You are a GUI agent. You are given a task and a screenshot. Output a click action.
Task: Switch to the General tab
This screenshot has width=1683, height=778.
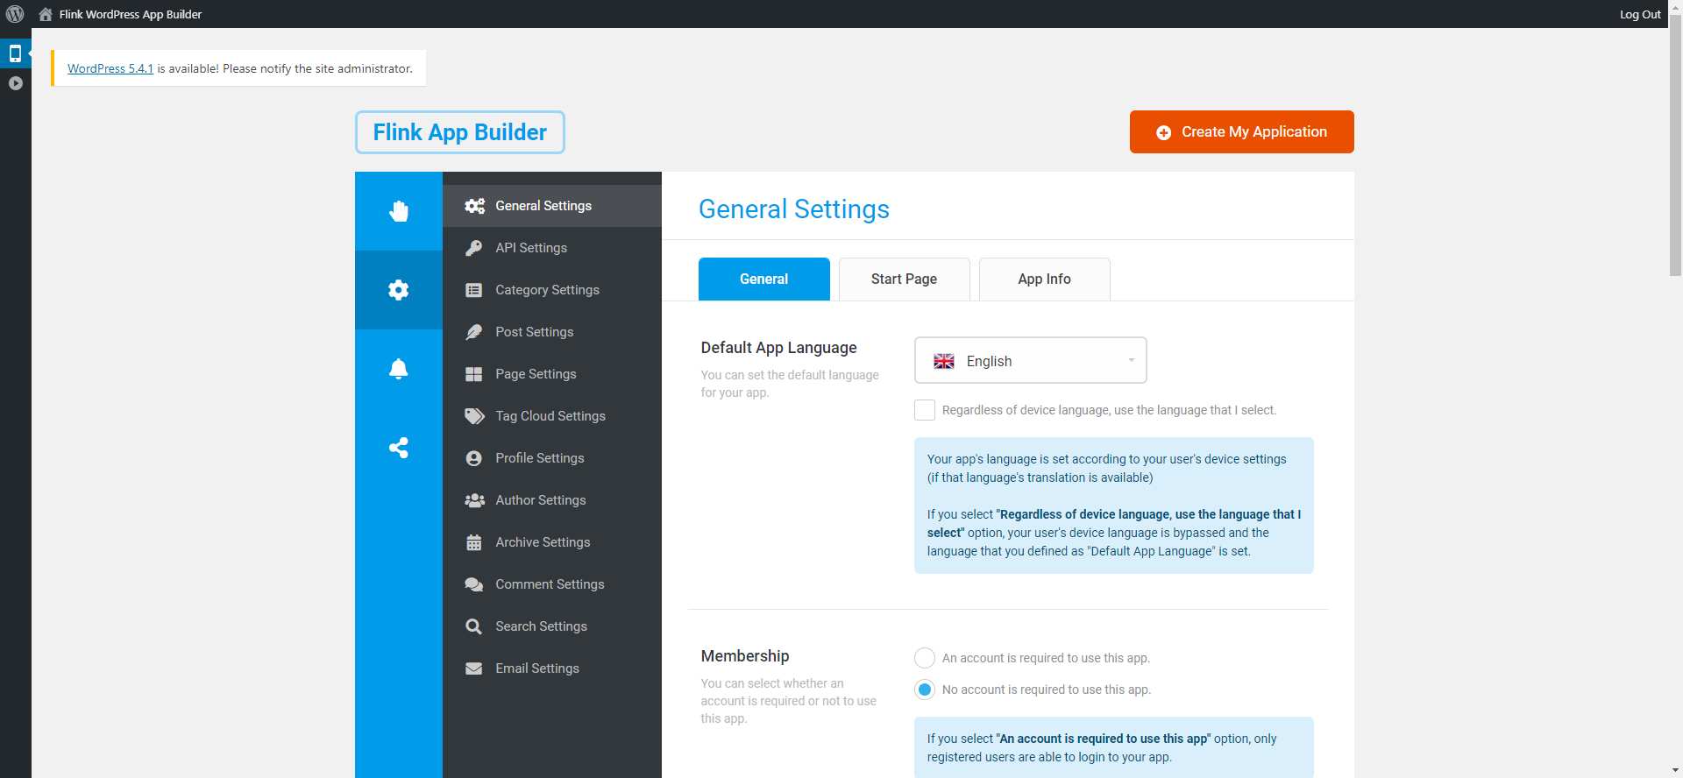coord(764,279)
